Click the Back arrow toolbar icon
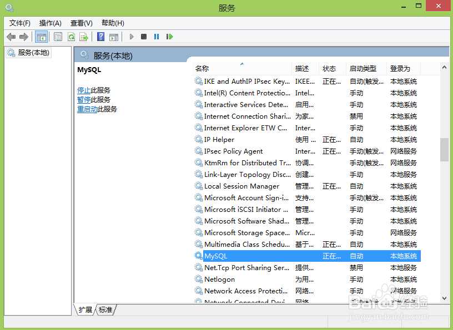453x330 pixels. point(11,37)
